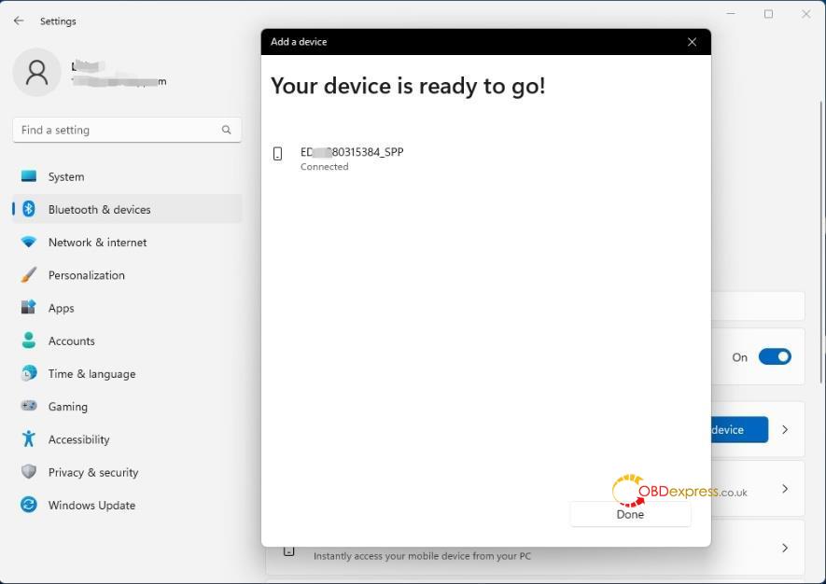Screen dimensions: 826x584
Task: Turn off the Bluetooth On toggle
Action: (x=774, y=356)
